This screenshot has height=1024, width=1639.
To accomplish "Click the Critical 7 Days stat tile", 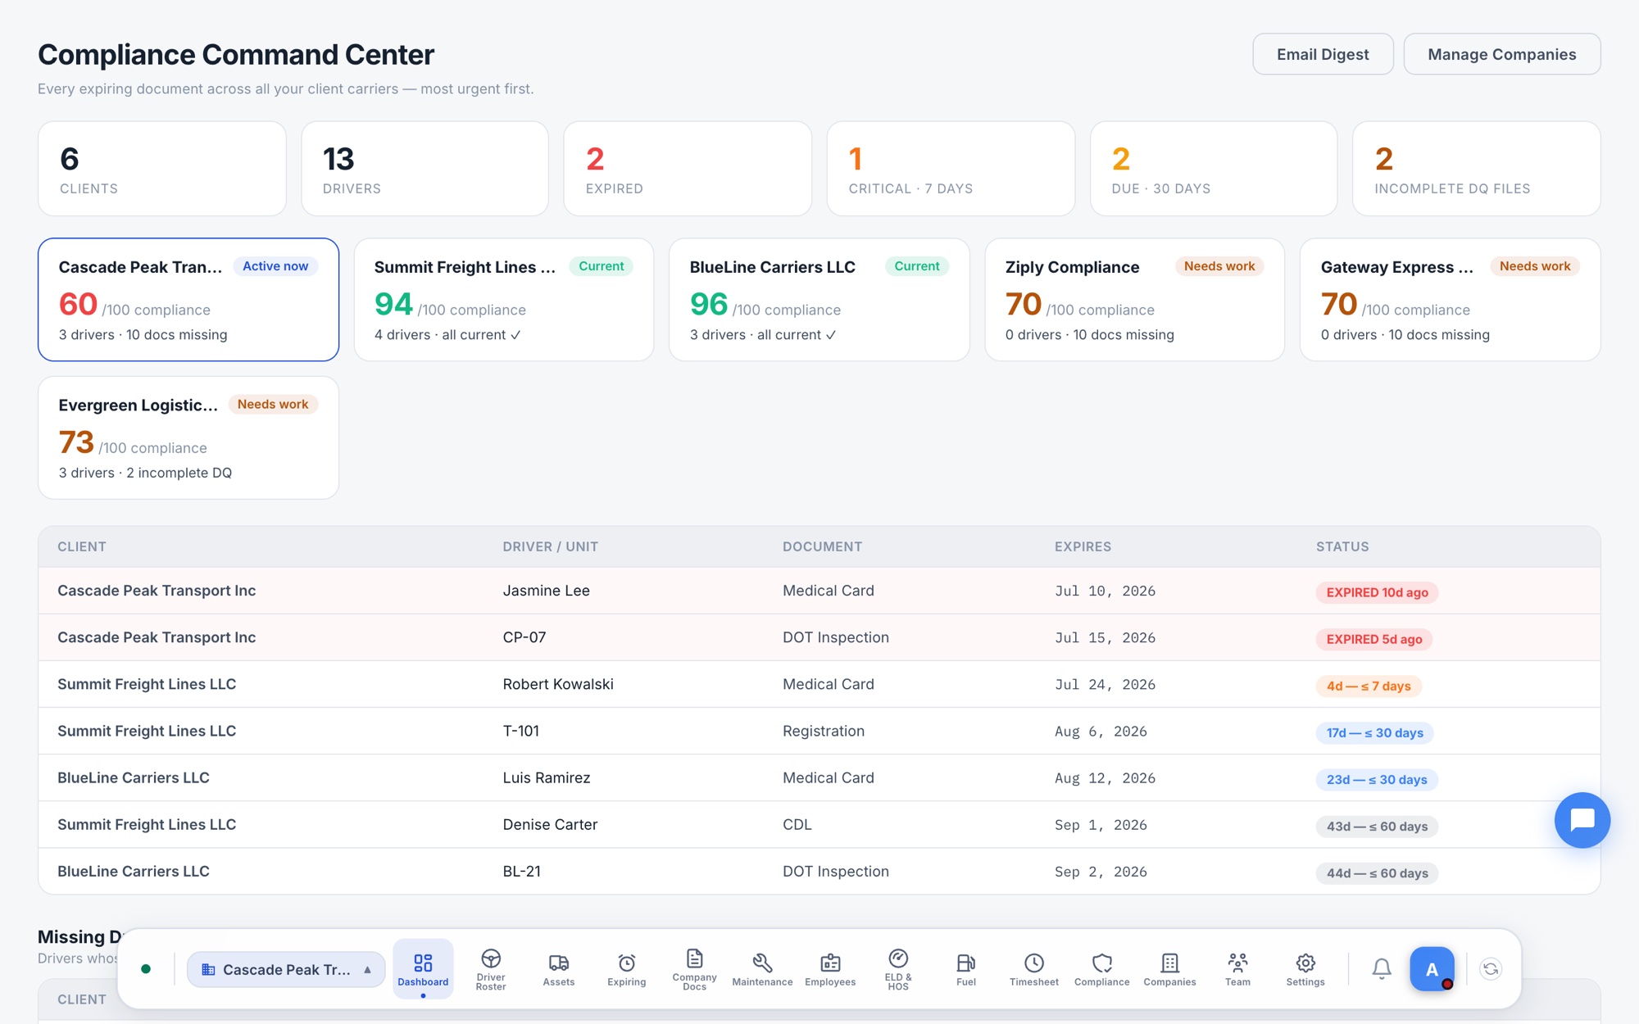I will coord(951,169).
